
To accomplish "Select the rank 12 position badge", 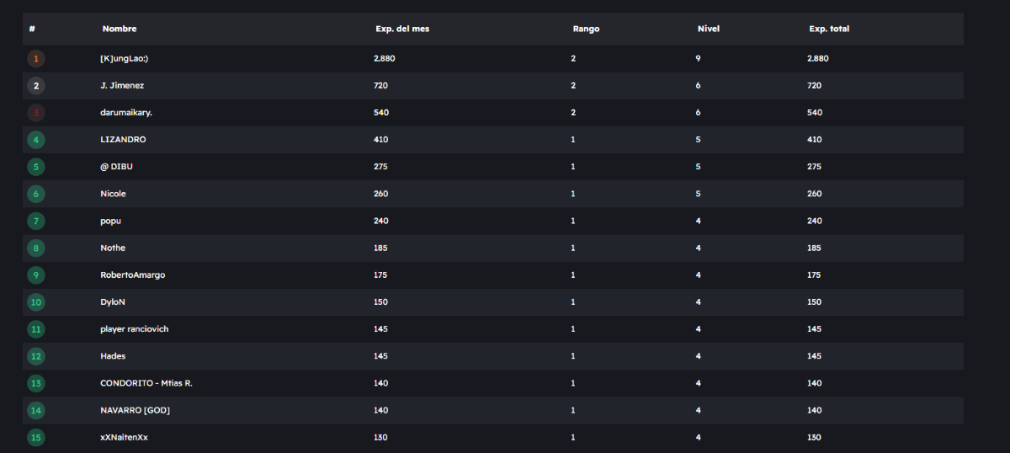I will coord(35,356).
